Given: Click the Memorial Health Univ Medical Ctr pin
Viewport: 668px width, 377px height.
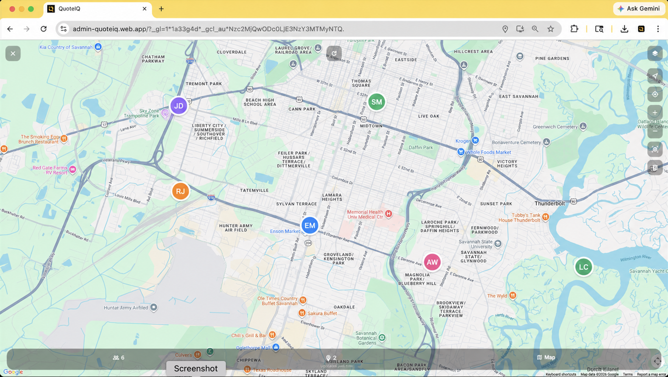Looking at the screenshot, I should click(388, 213).
